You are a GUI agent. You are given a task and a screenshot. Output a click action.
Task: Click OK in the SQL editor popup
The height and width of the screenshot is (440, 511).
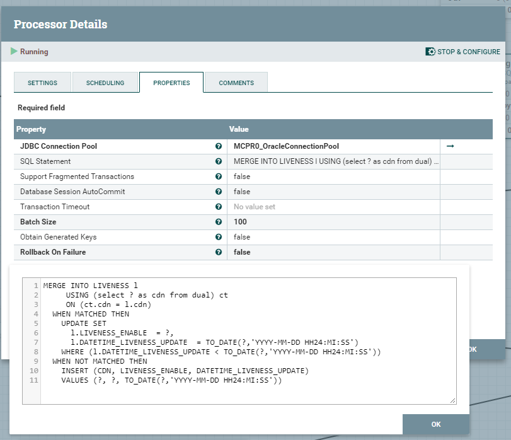(x=435, y=424)
